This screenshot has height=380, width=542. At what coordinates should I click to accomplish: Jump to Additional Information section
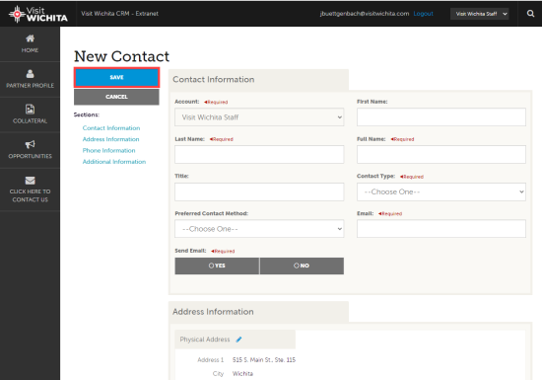(114, 162)
